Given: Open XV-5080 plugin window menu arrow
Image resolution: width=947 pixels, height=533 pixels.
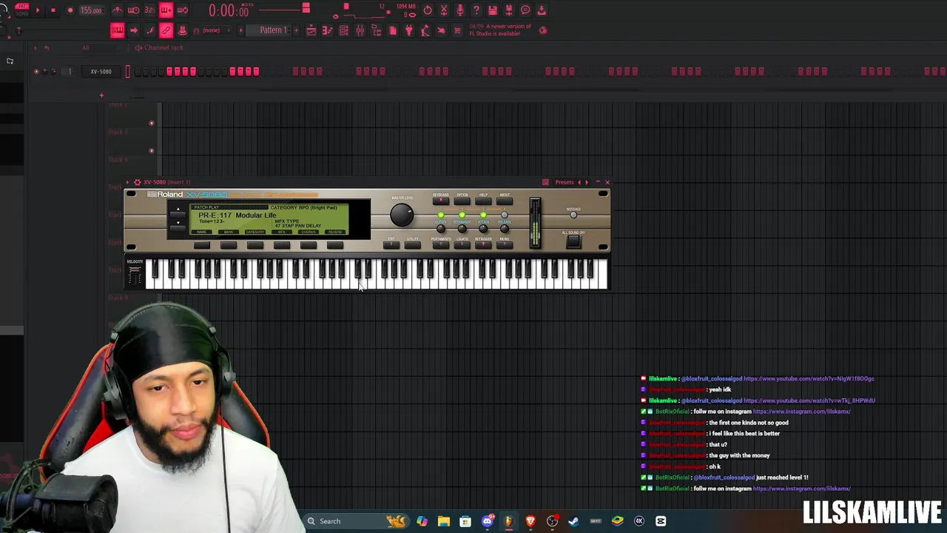Looking at the screenshot, I should (x=128, y=182).
